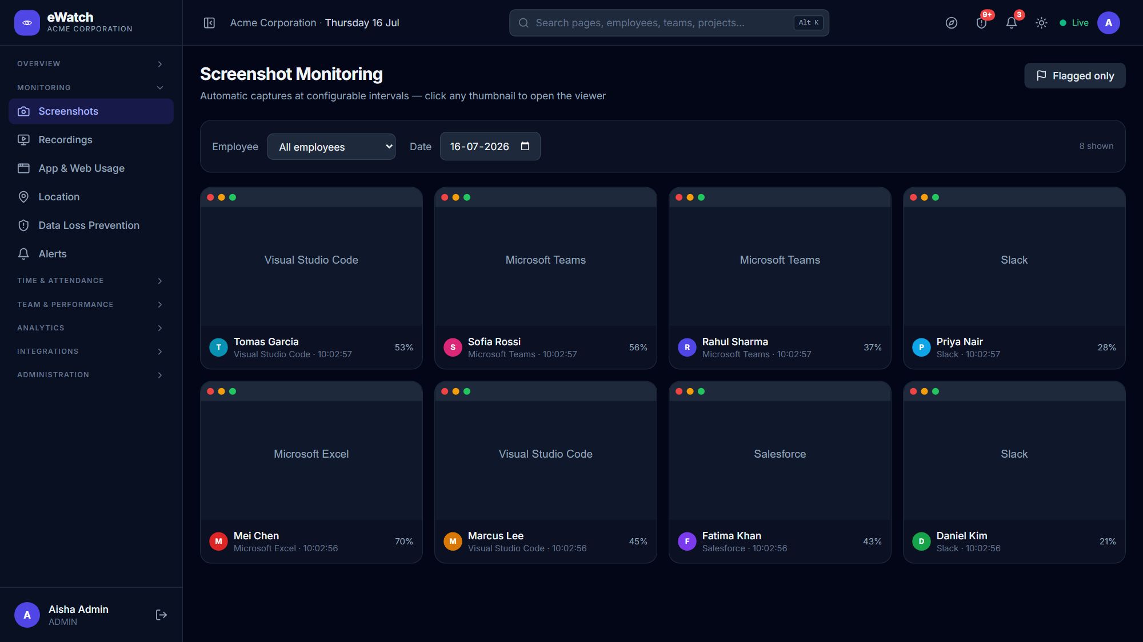Open Rahul Sharma's Microsoft Teams thumbnail
Screen dimensions: 1143x642
coord(780,257)
